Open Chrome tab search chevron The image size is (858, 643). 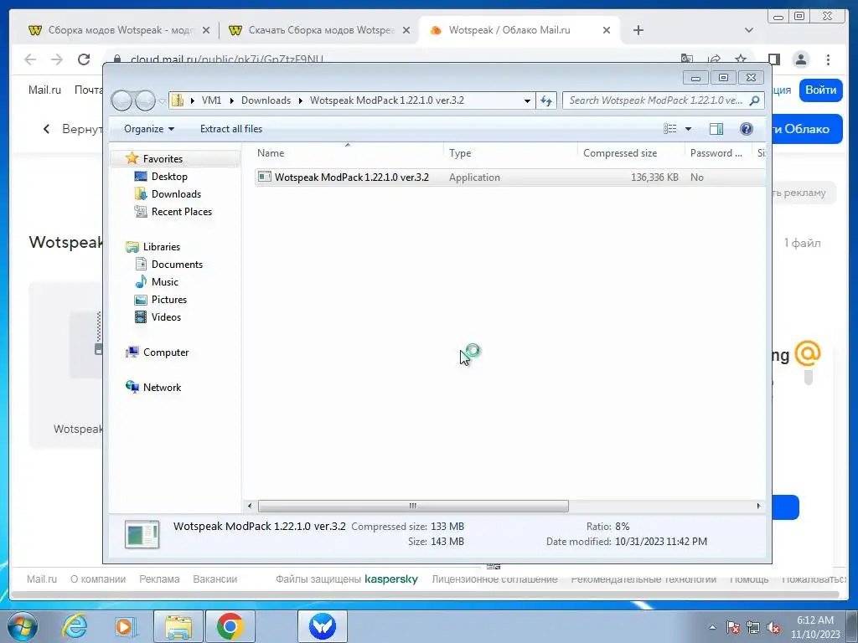click(x=748, y=30)
